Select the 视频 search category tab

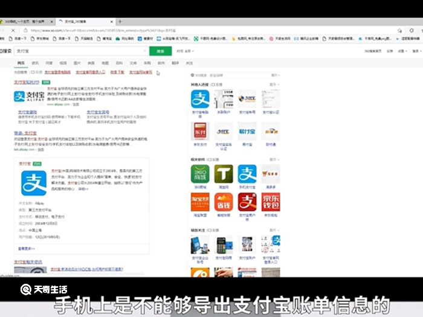(63, 63)
